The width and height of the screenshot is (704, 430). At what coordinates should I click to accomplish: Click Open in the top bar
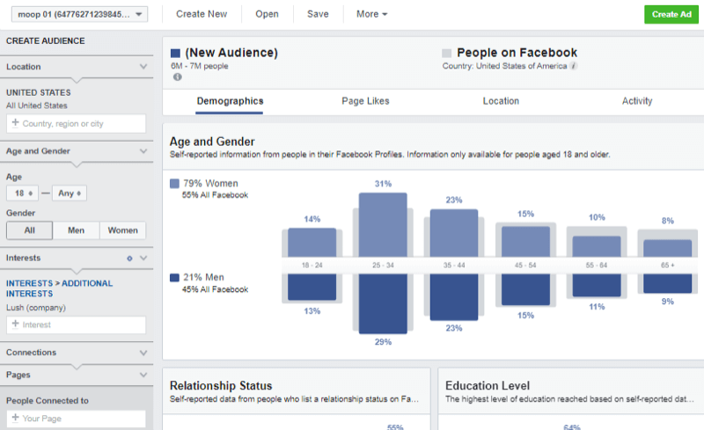[x=268, y=14]
